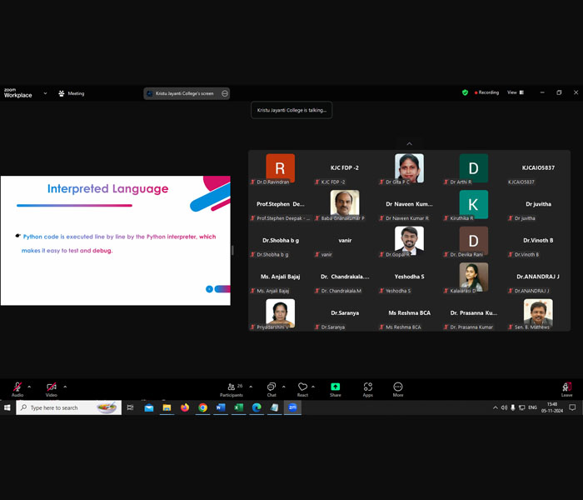Open the Participants panel
The image size is (583, 500).
[231, 388]
